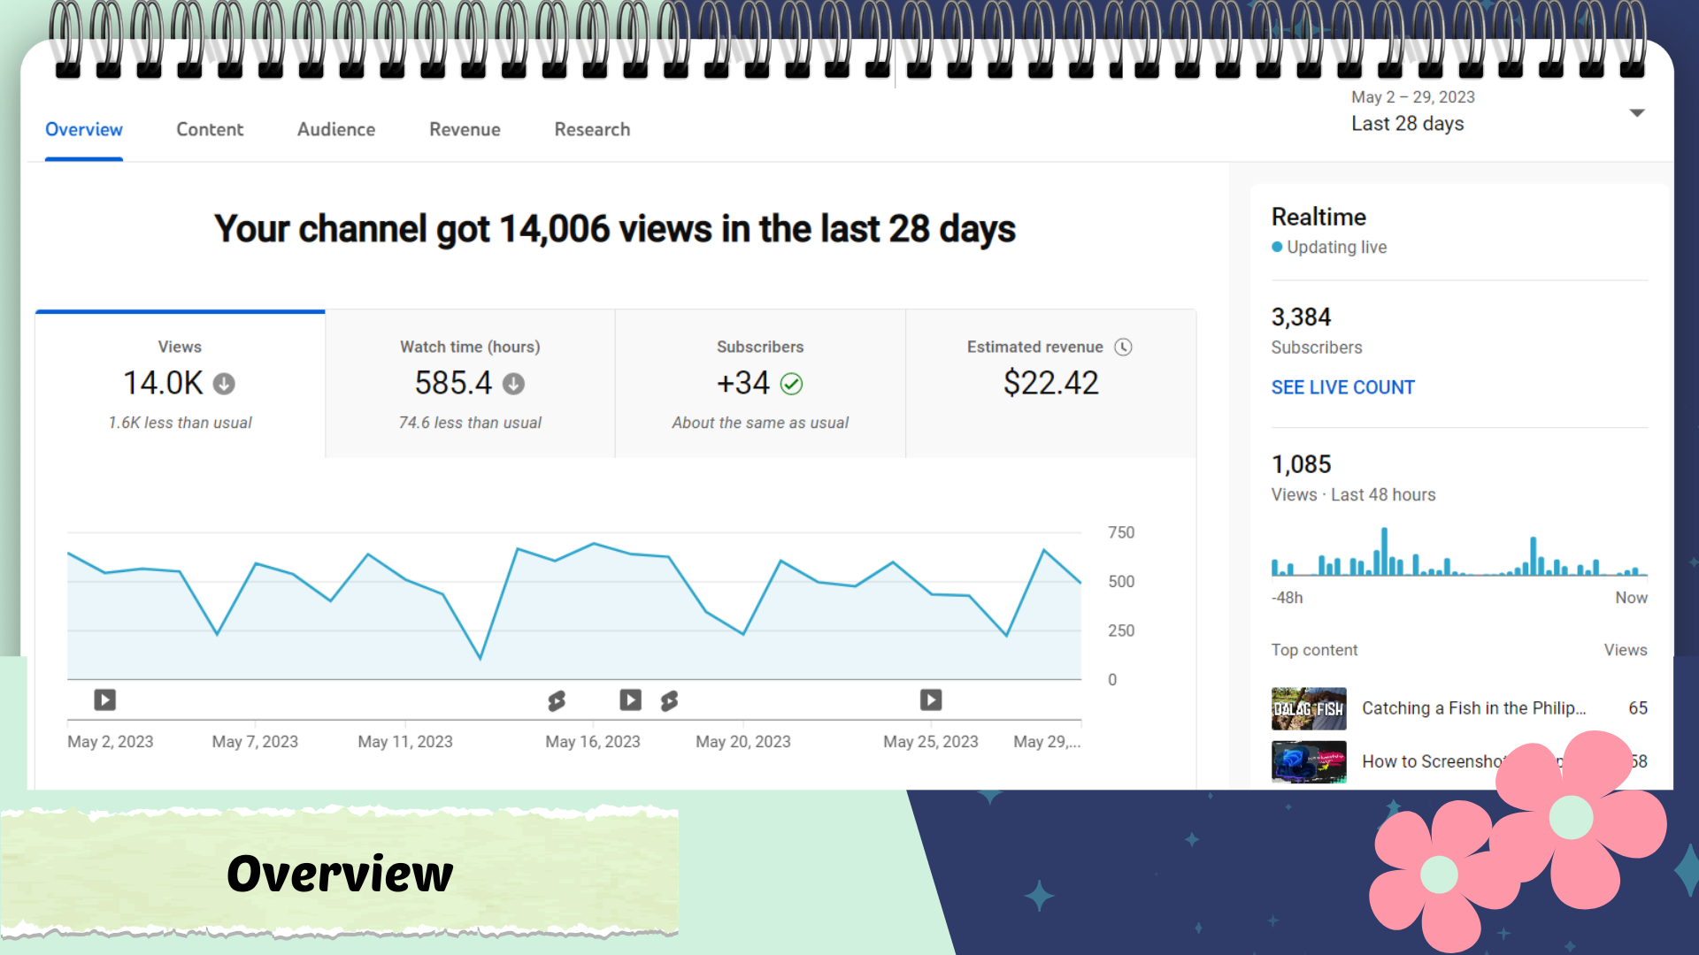The height and width of the screenshot is (955, 1699).
Task: Select the Research tab
Action: [592, 130]
